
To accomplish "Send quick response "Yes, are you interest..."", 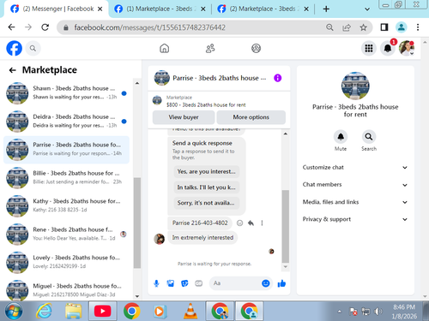I will tap(206, 172).
